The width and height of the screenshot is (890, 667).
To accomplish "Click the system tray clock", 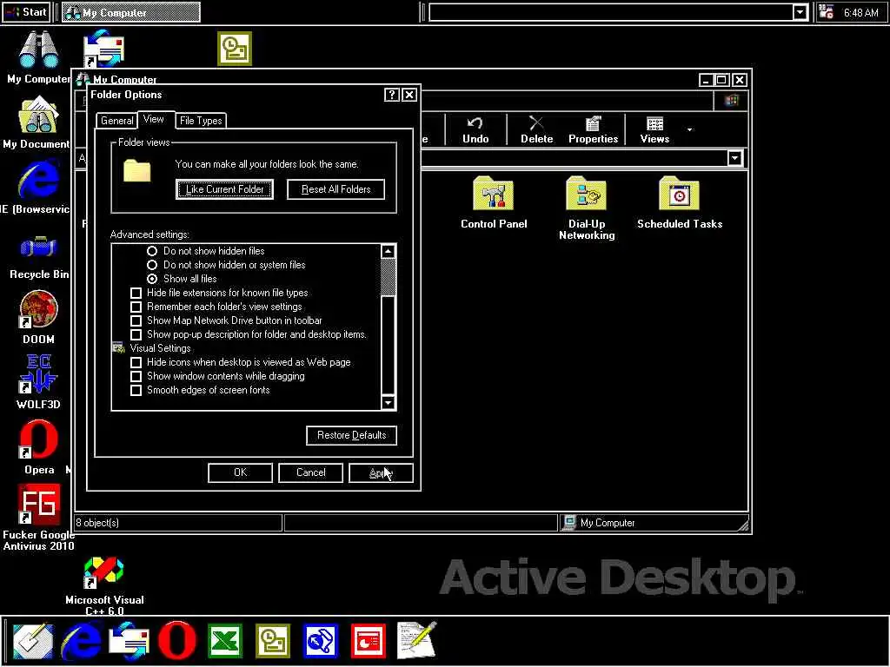I will coord(860,12).
